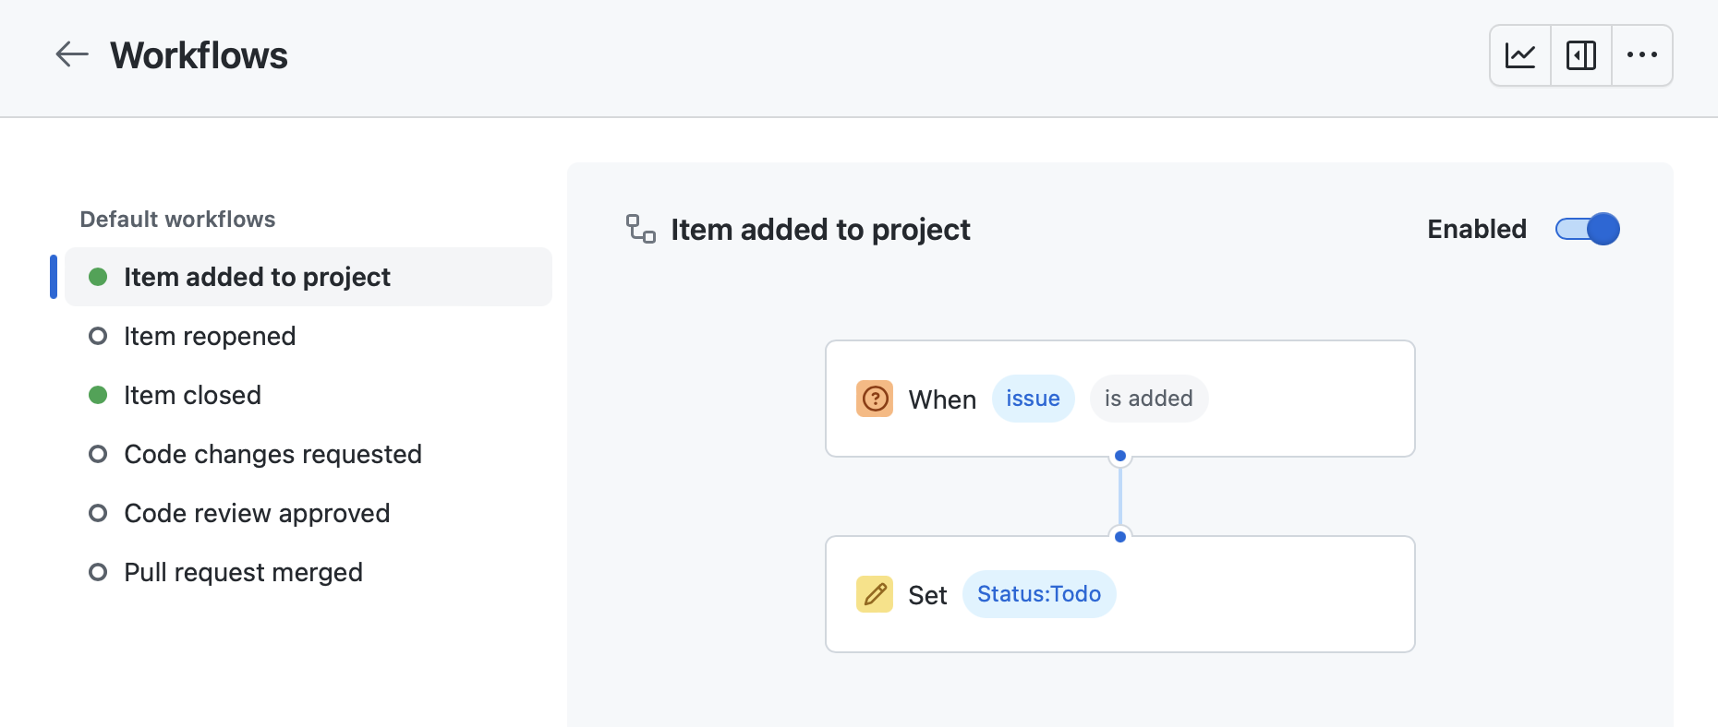Open the Status:Todo value selector
This screenshot has width=1718, height=727.
(x=1039, y=594)
